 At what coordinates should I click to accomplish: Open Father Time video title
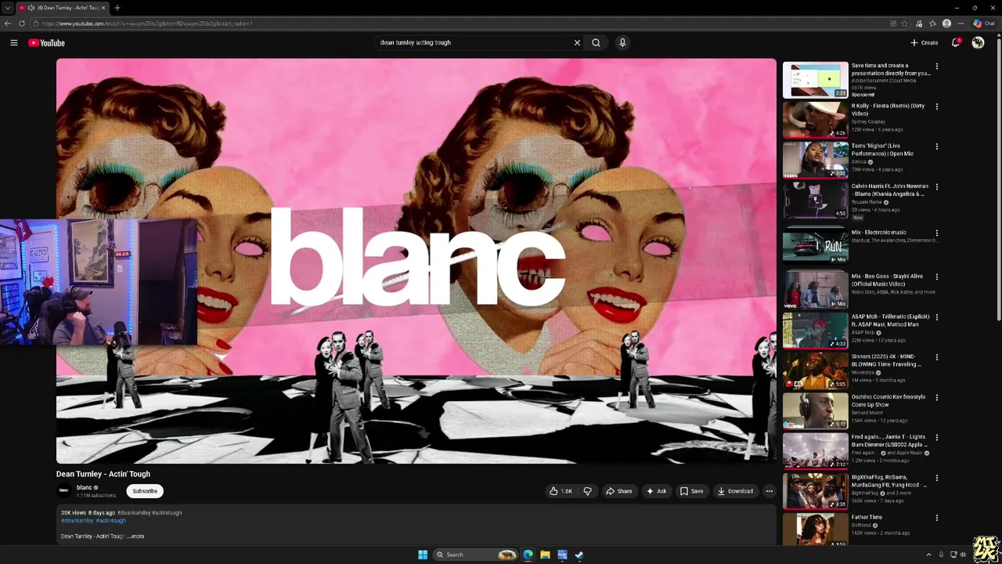point(867,518)
